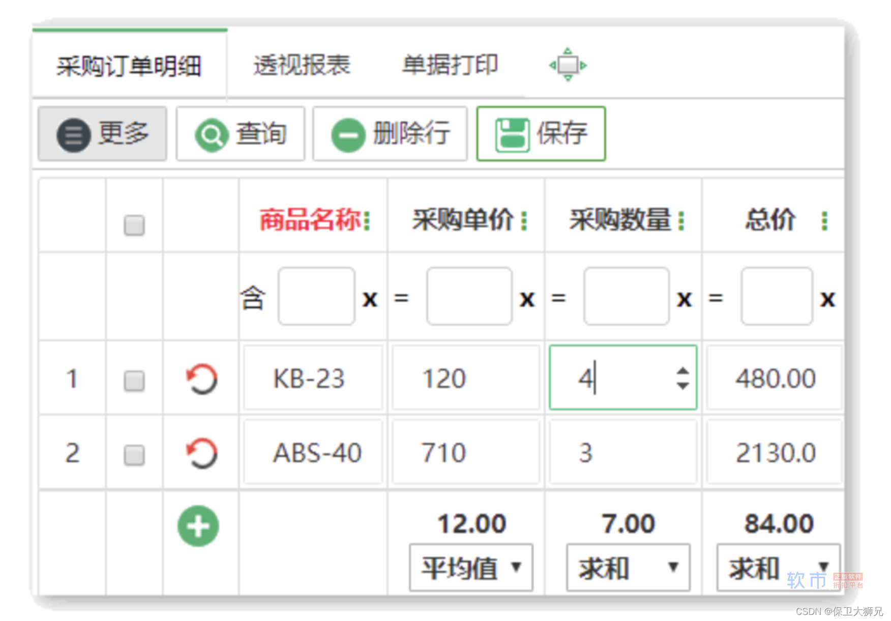Click the total price cell 2130.0
Viewport: 891px width, 621px height.
[x=774, y=452]
